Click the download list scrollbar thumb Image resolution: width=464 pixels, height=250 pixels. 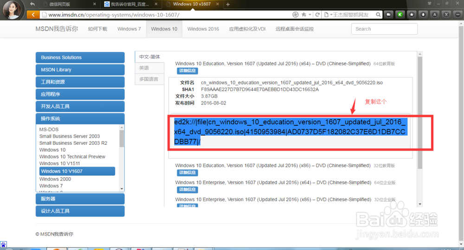click(x=420, y=112)
